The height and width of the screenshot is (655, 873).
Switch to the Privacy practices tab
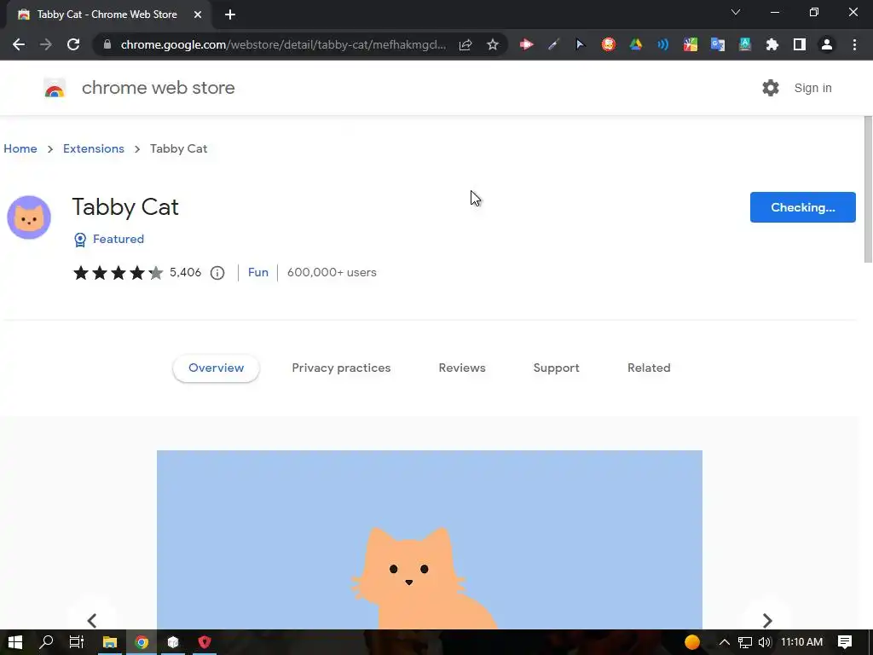pos(341,368)
